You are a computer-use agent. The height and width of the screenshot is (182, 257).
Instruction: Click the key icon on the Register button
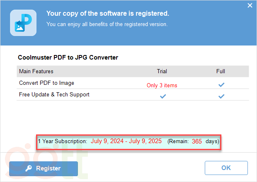coord(29,168)
